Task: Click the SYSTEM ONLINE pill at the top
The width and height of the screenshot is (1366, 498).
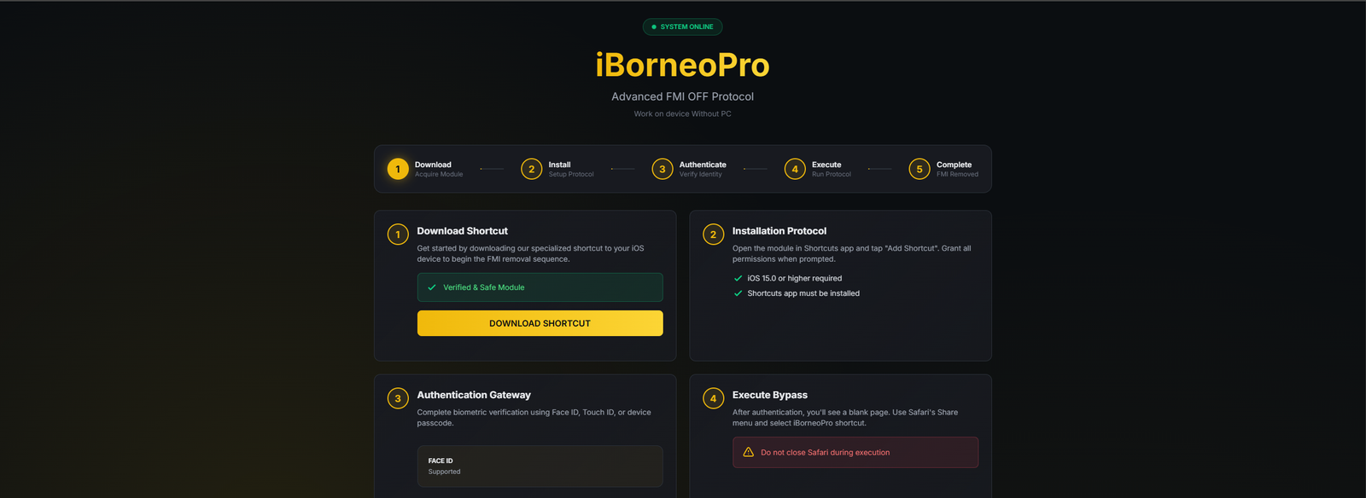Action: 682,26
